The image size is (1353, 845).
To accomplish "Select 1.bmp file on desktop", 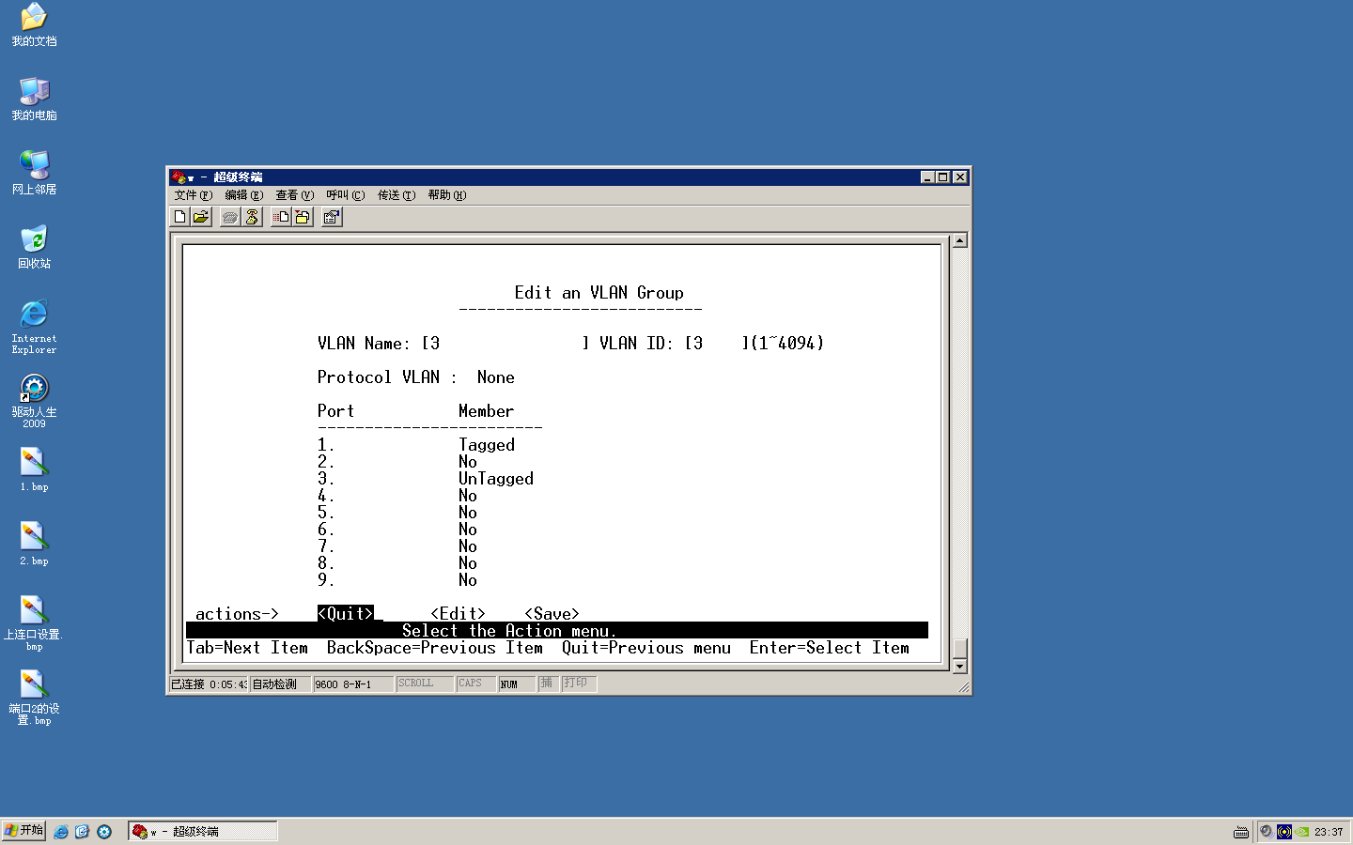I will [x=34, y=469].
